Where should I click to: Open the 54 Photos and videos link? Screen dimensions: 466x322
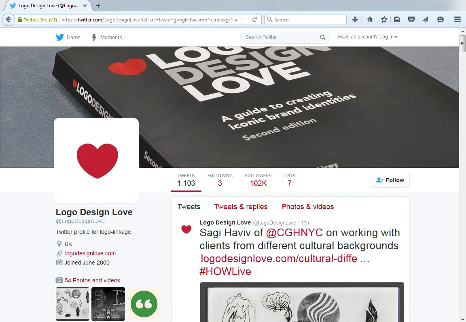tap(92, 280)
